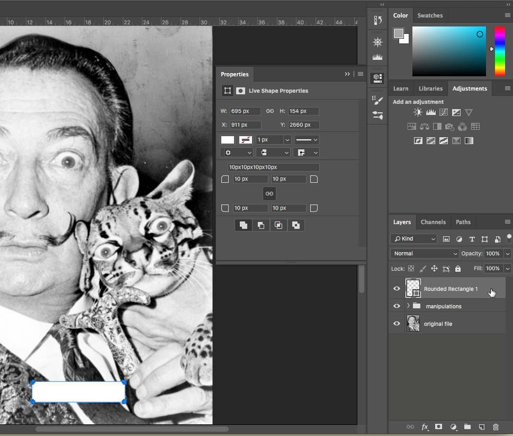This screenshot has width=513, height=436.
Task: Toggle visibility of the original file layer
Action: pos(397,324)
